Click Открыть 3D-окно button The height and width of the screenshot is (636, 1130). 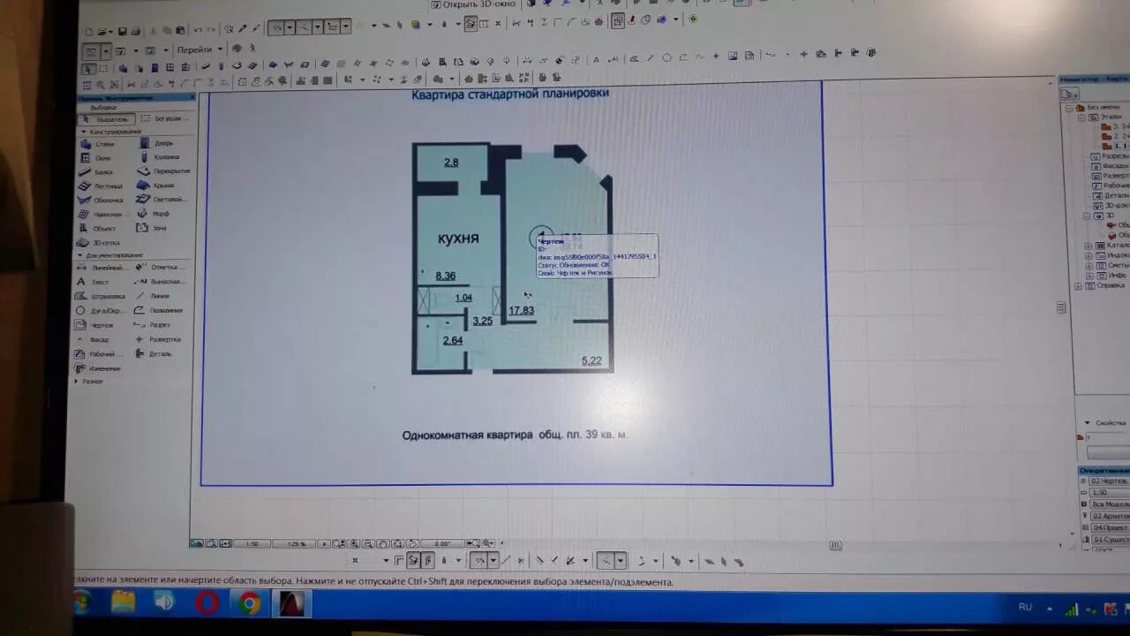coord(471,4)
